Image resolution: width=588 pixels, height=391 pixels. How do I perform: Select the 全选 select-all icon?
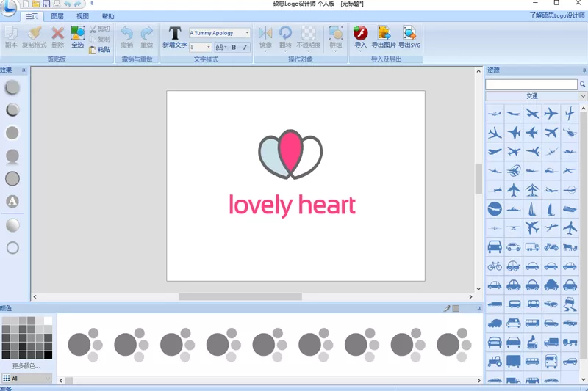pos(77,37)
